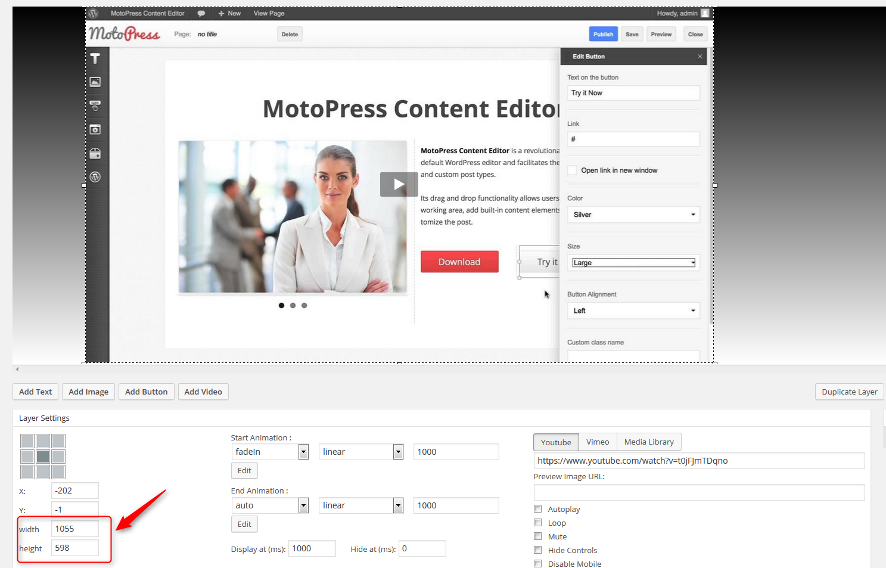
Task: Open 'MotoPress Content Editor' admin bar item
Action: pos(148,13)
